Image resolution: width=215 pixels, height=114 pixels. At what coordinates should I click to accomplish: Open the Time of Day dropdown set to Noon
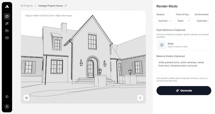click(x=184, y=21)
